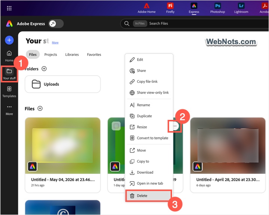Launch Photoshop from top bar
The width and height of the screenshot is (269, 215).
coord(217,8)
